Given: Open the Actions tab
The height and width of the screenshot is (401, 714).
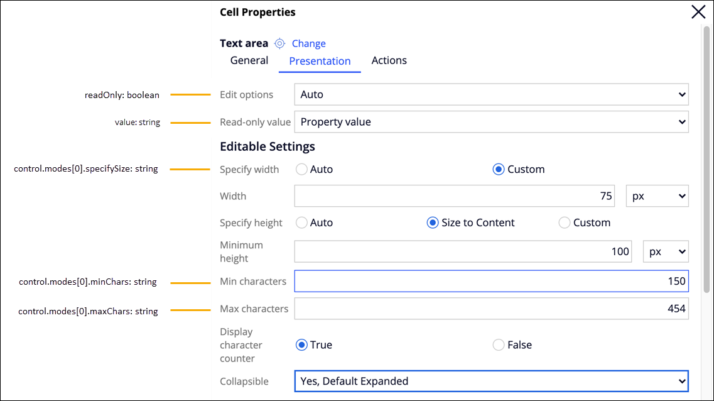Looking at the screenshot, I should (x=389, y=60).
